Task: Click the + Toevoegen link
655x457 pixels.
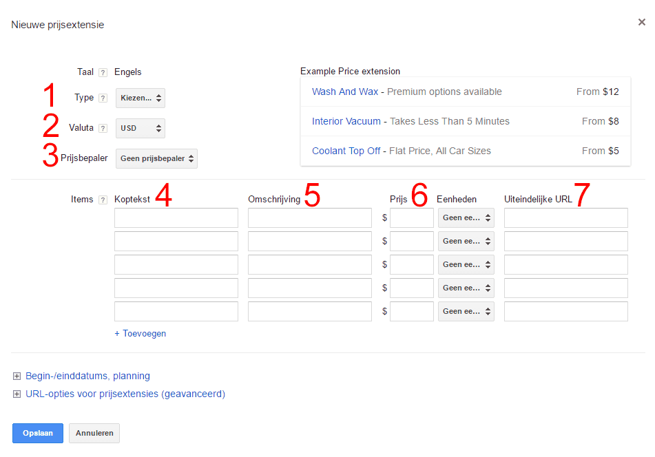Action: (141, 333)
